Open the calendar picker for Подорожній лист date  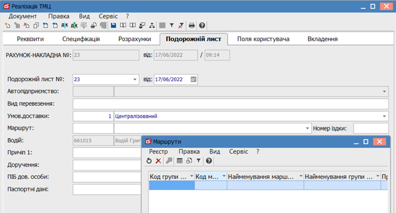193,80
